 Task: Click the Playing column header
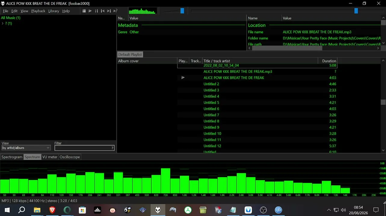tap(184, 61)
